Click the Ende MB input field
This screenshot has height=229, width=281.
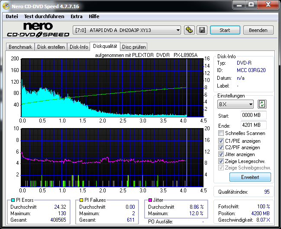tap(254, 125)
